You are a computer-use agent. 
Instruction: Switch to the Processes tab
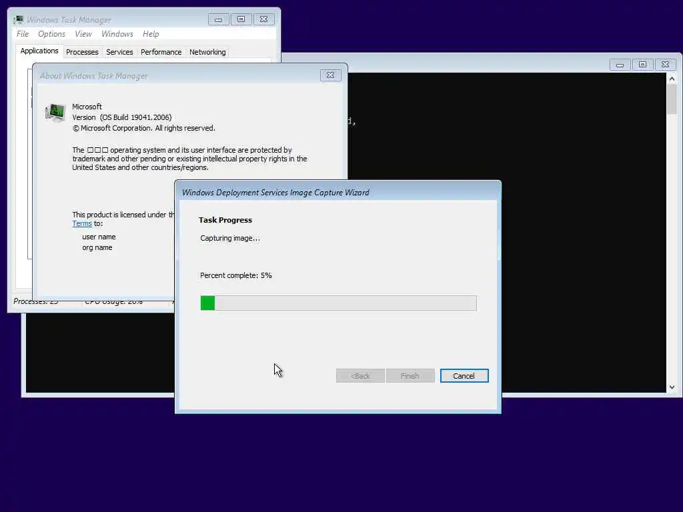pyautogui.click(x=82, y=52)
